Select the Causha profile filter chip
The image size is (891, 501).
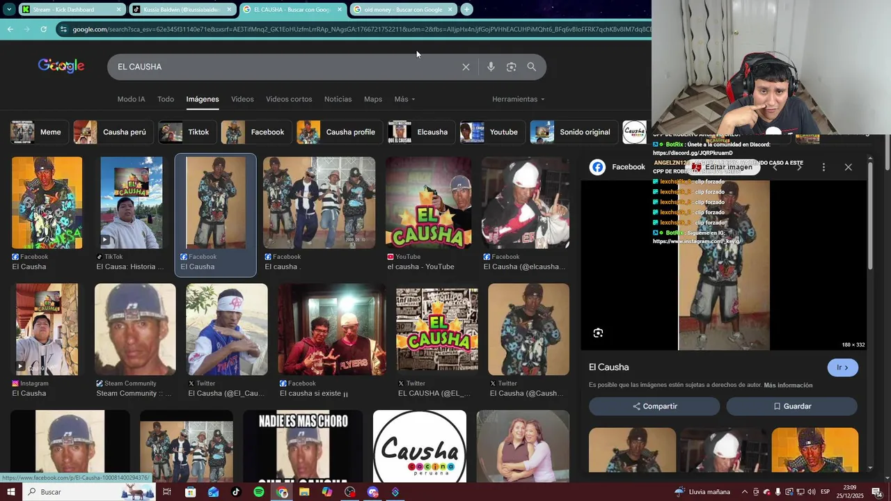tap(338, 132)
